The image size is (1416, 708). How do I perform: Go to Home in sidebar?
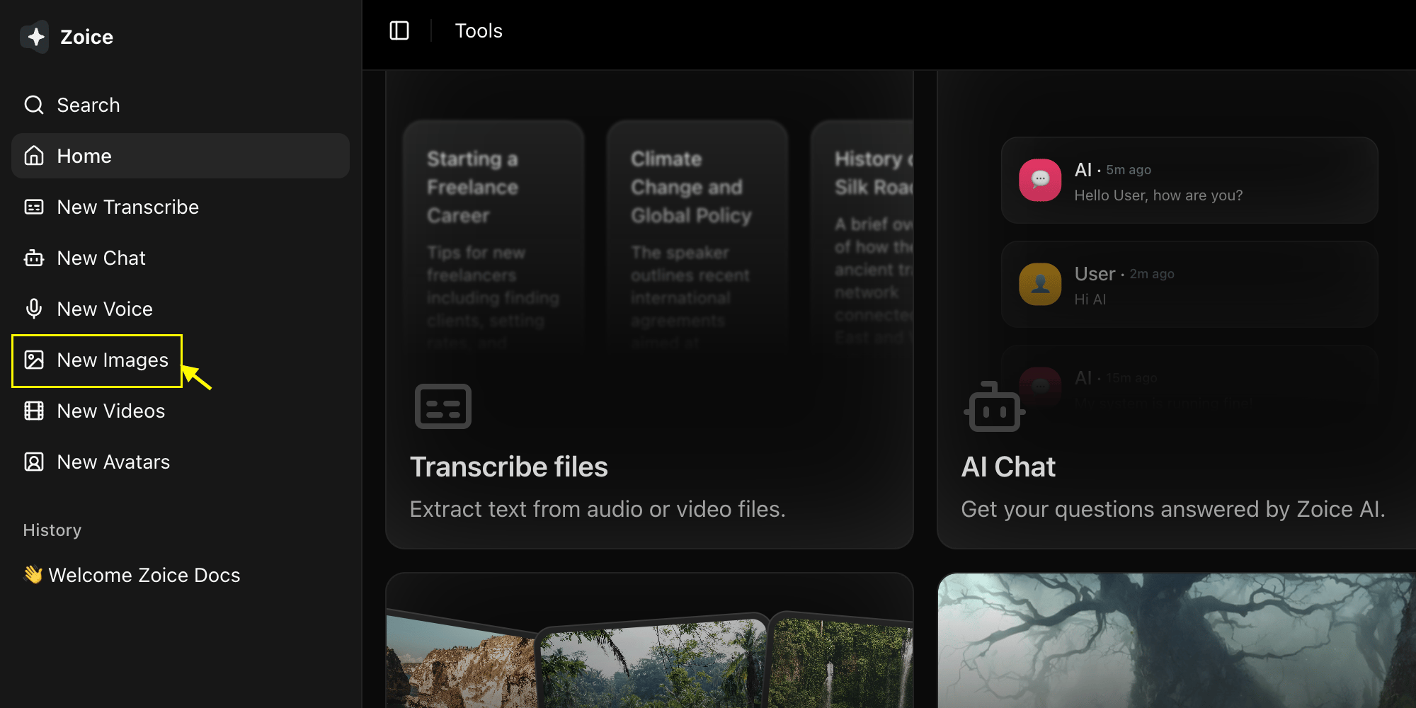click(181, 156)
